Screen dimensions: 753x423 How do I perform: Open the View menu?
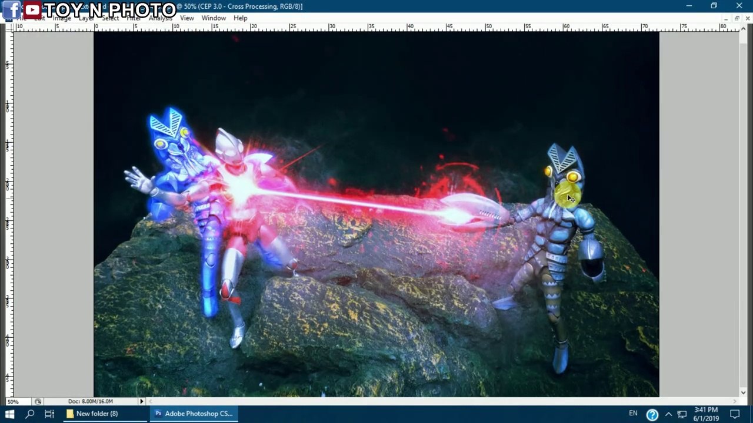pos(187,18)
